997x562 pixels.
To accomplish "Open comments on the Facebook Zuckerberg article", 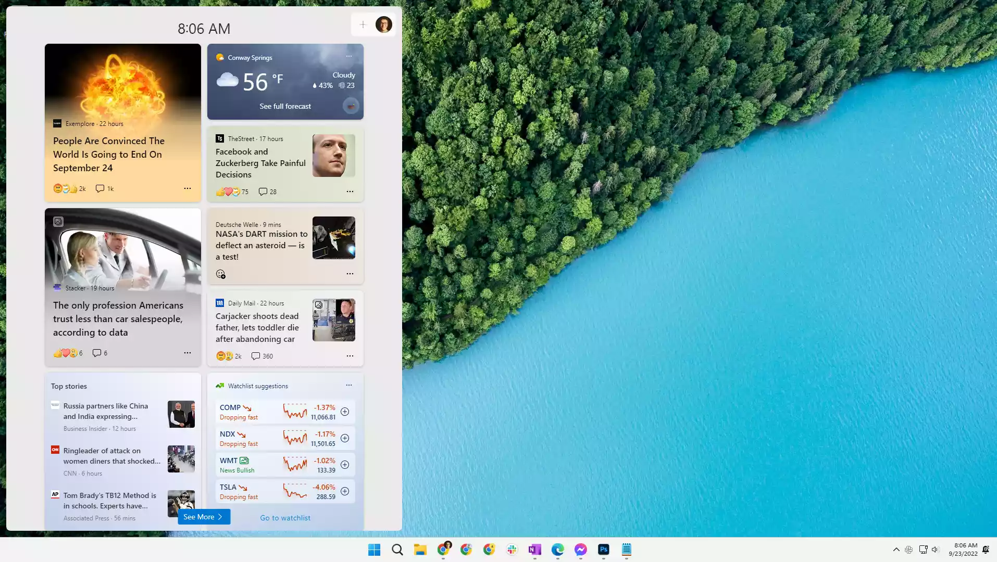I will coord(267,191).
